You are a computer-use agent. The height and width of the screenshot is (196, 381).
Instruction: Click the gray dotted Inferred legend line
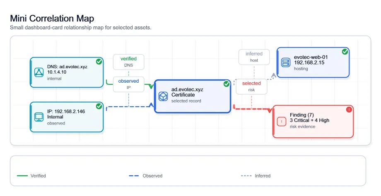(x=246, y=176)
